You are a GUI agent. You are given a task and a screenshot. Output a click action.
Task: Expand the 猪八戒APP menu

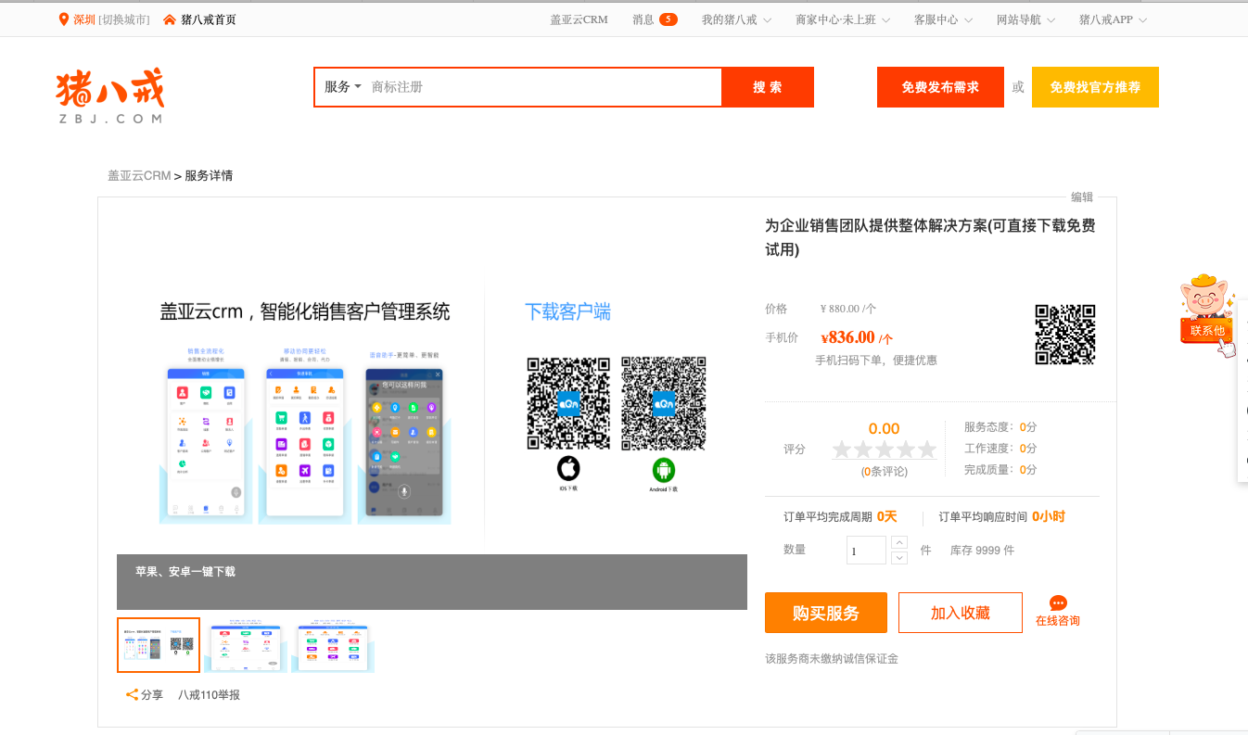(x=1113, y=19)
